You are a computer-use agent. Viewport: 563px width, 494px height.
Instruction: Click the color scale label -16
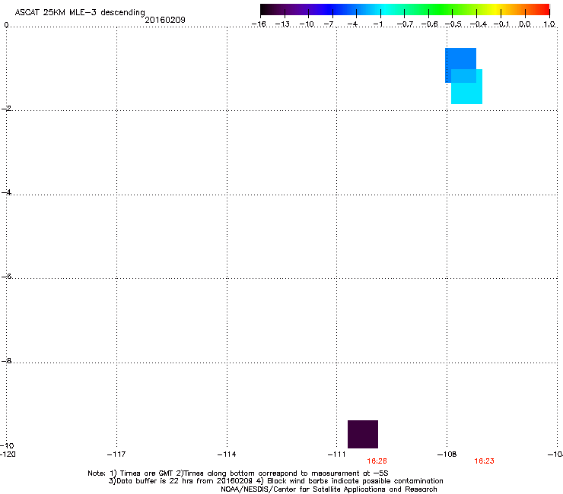(x=259, y=24)
